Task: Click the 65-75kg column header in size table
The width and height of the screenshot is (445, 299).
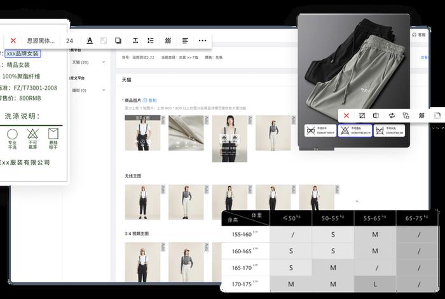Action: tap(417, 218)
